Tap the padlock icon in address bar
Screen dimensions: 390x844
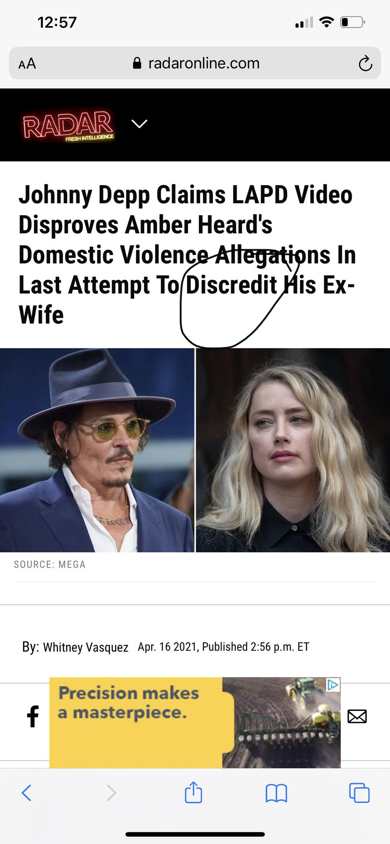point(137,63)
